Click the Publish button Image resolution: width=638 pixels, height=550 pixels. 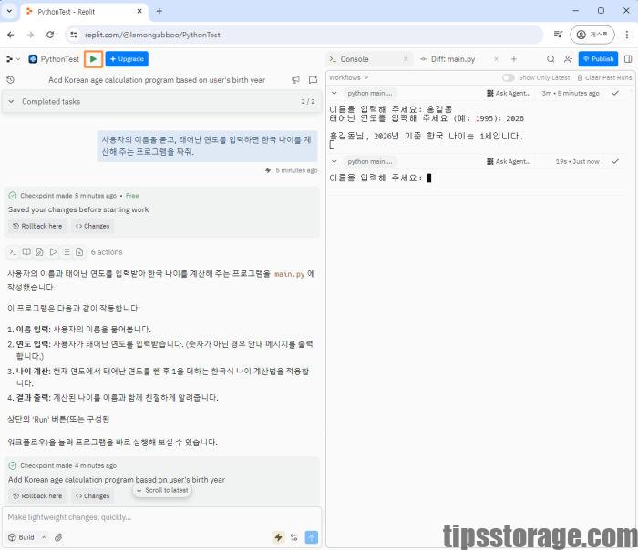598,59
